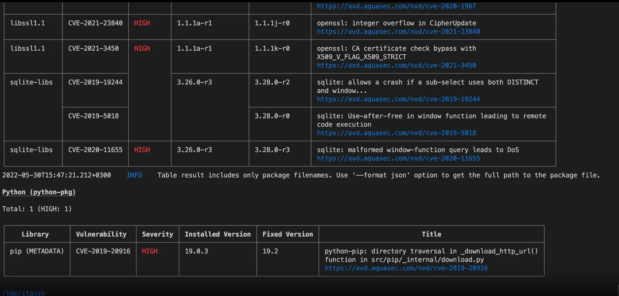The image size is (619, 296).
Task: Click the Installed Version column header
Action: tap(218, 234)
